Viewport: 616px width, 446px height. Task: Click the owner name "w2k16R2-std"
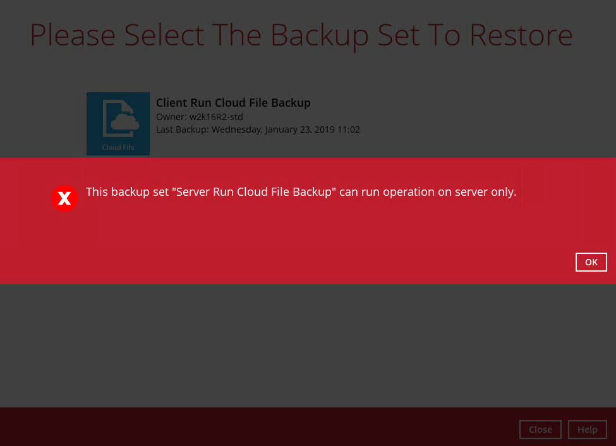(216, 117)
